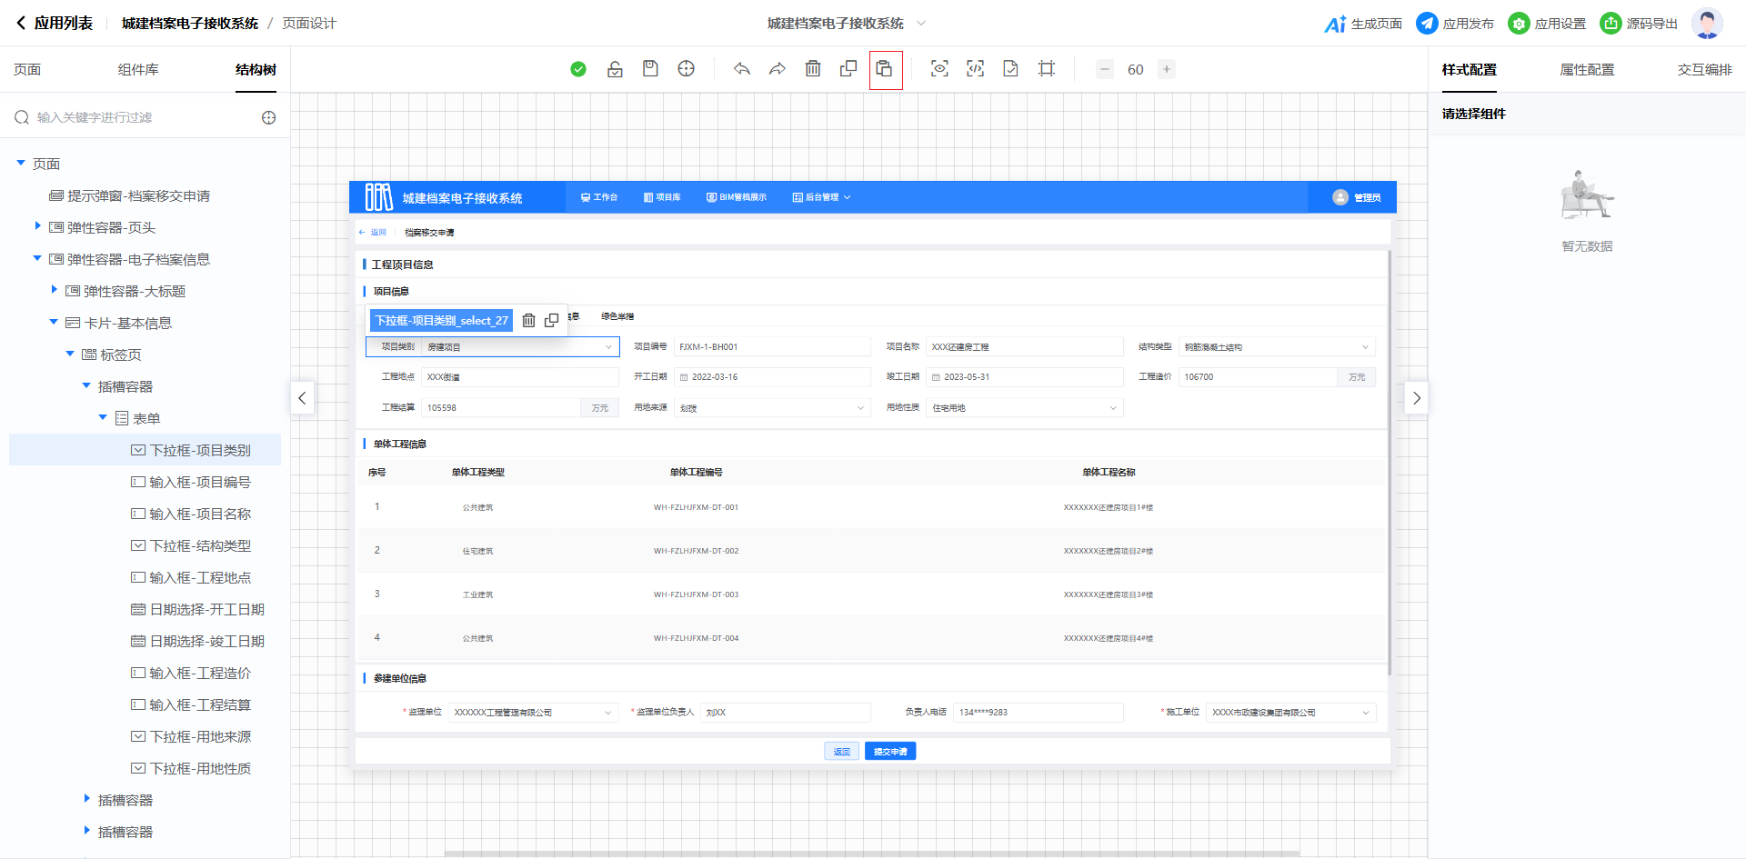Screen dimensions: 1746x859
Task: Open the 项目类别 dropdown on canvas
Action: pyautogui.click(x=518, y=347)
